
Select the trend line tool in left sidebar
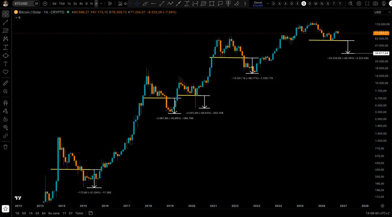pyautogui.click(x=6, y=22)
